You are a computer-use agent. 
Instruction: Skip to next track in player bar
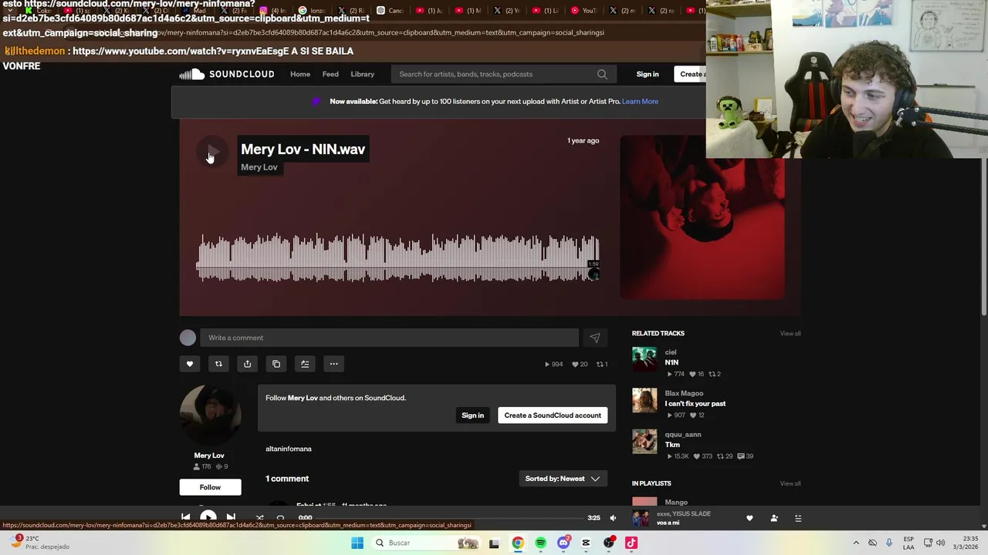coord(231,518)
